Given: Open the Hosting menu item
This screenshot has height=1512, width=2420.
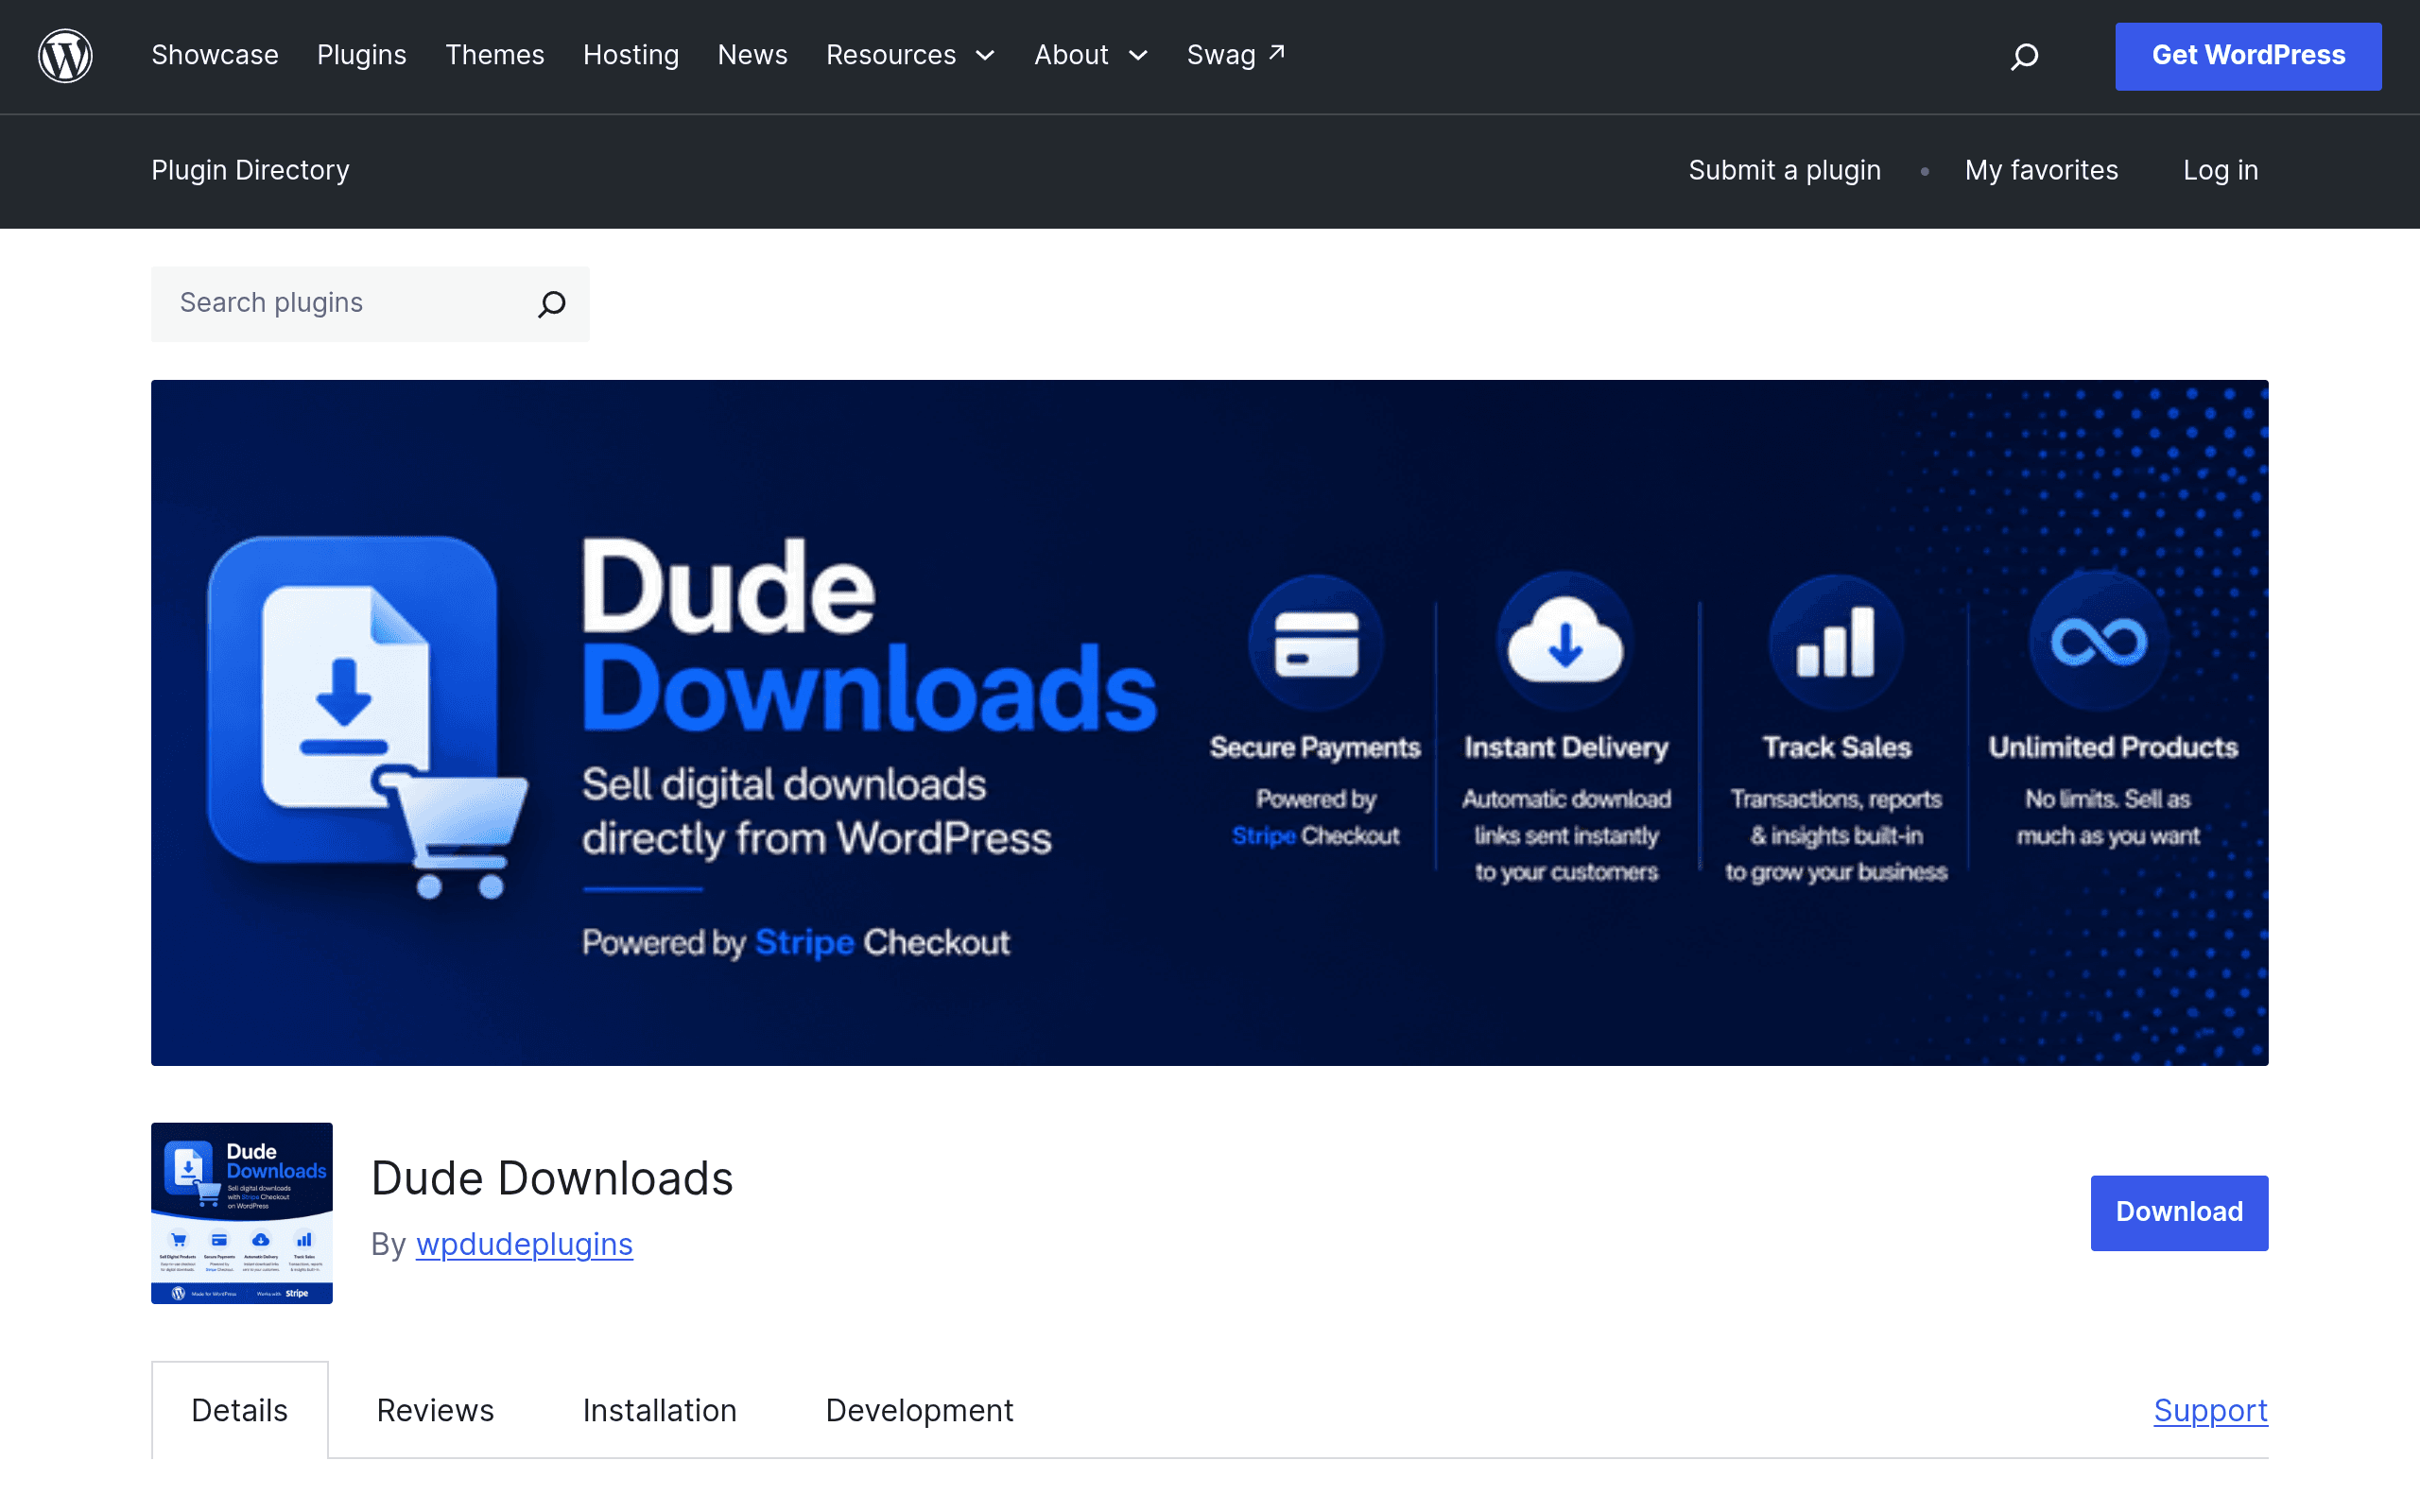Looking at the screenshot, I should (631, 56).
